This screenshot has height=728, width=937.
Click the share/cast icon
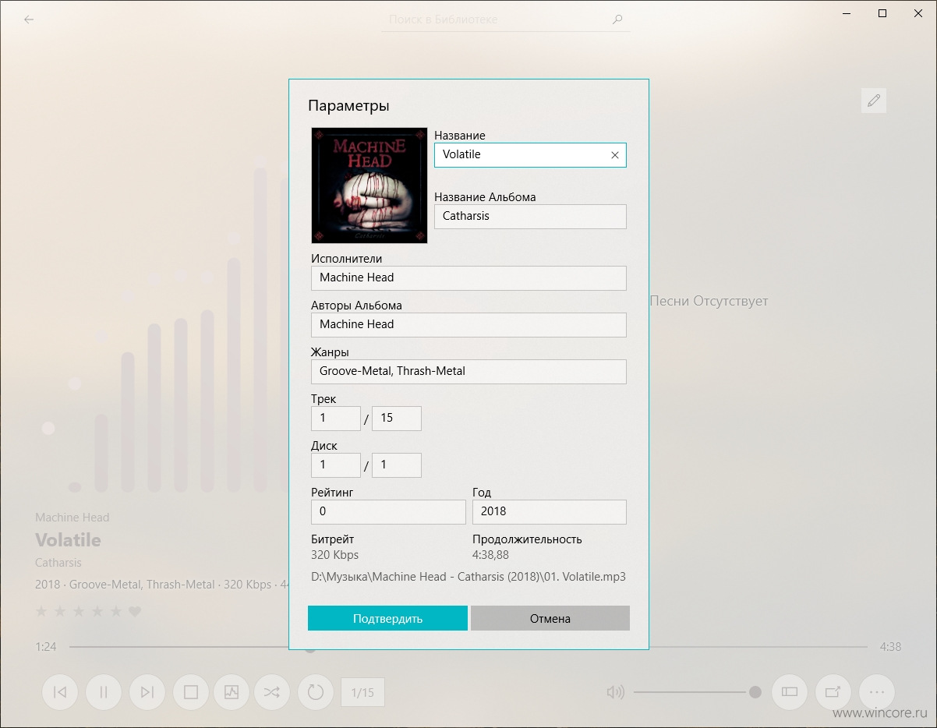click(x=833, y=692)
